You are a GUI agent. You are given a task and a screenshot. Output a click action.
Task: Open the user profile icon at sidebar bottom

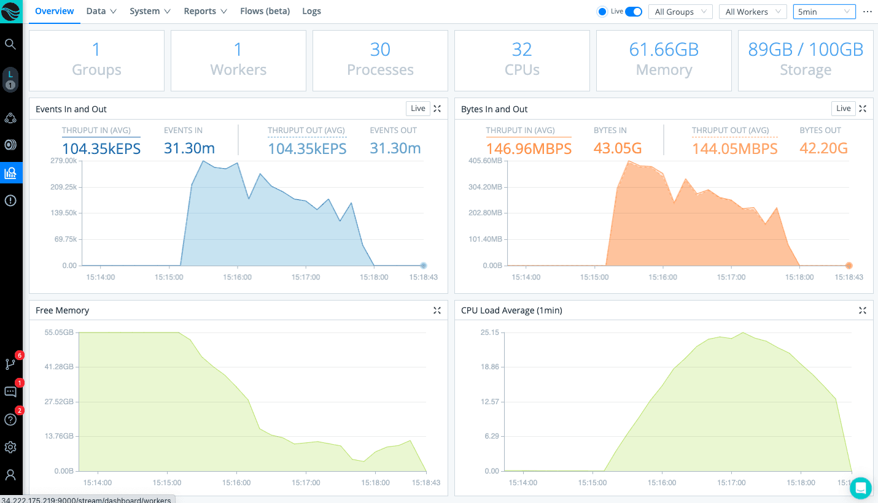point(10,475)
